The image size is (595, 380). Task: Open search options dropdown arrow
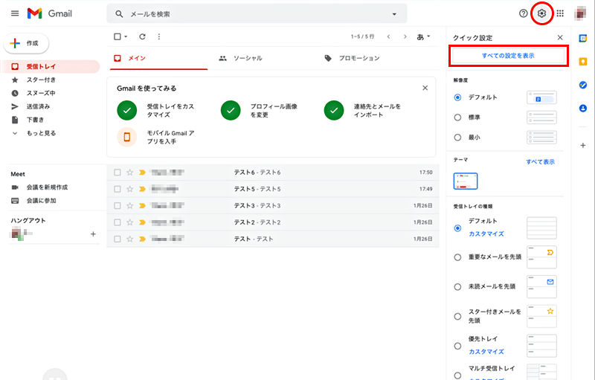394,14
